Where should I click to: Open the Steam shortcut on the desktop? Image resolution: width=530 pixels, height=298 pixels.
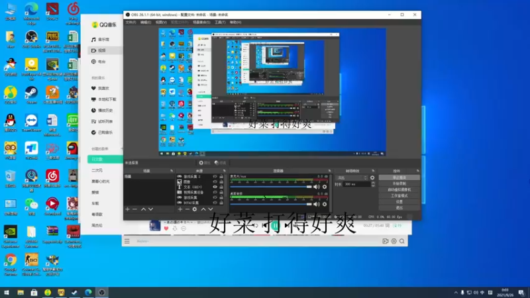pyautogui.click(x=31, y=95)
